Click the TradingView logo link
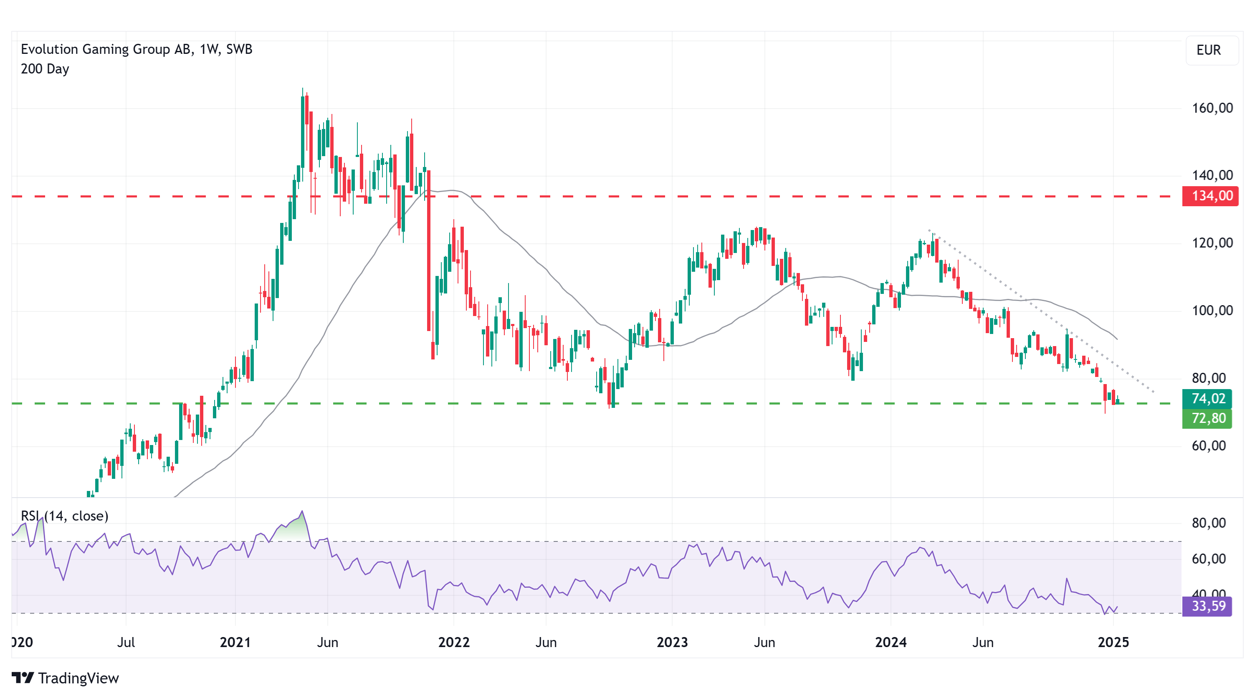 click(65, 678)
